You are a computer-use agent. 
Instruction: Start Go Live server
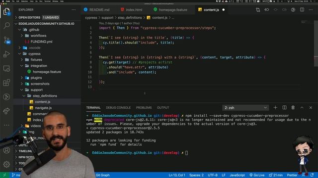click(x=257, y=175)
